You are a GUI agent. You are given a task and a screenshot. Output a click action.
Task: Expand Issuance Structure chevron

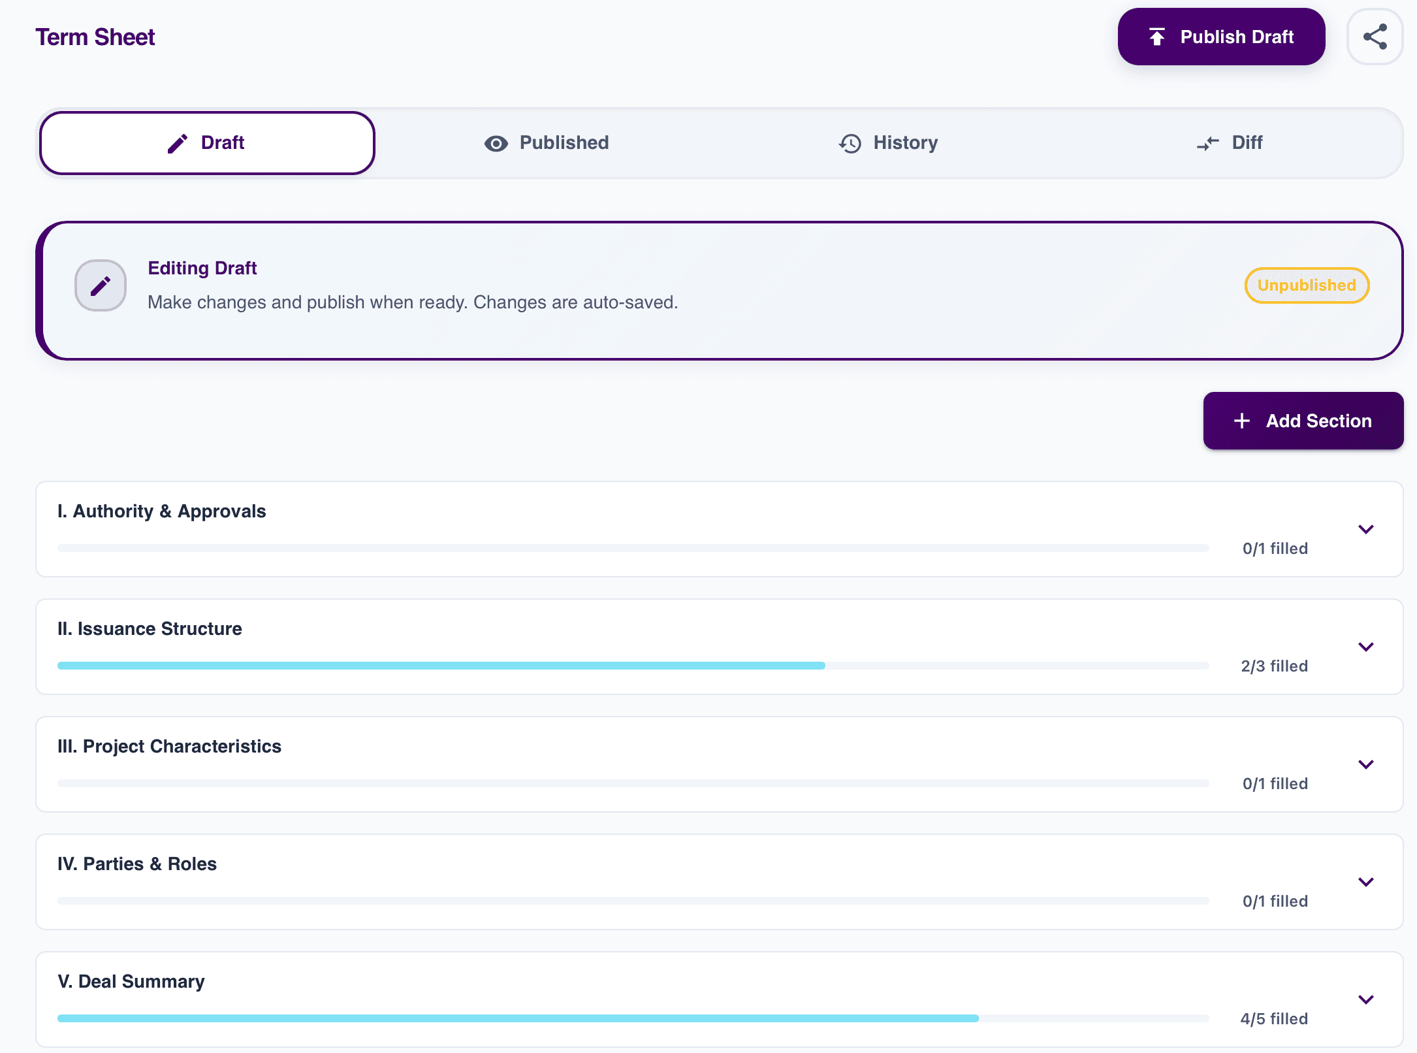1365,647
